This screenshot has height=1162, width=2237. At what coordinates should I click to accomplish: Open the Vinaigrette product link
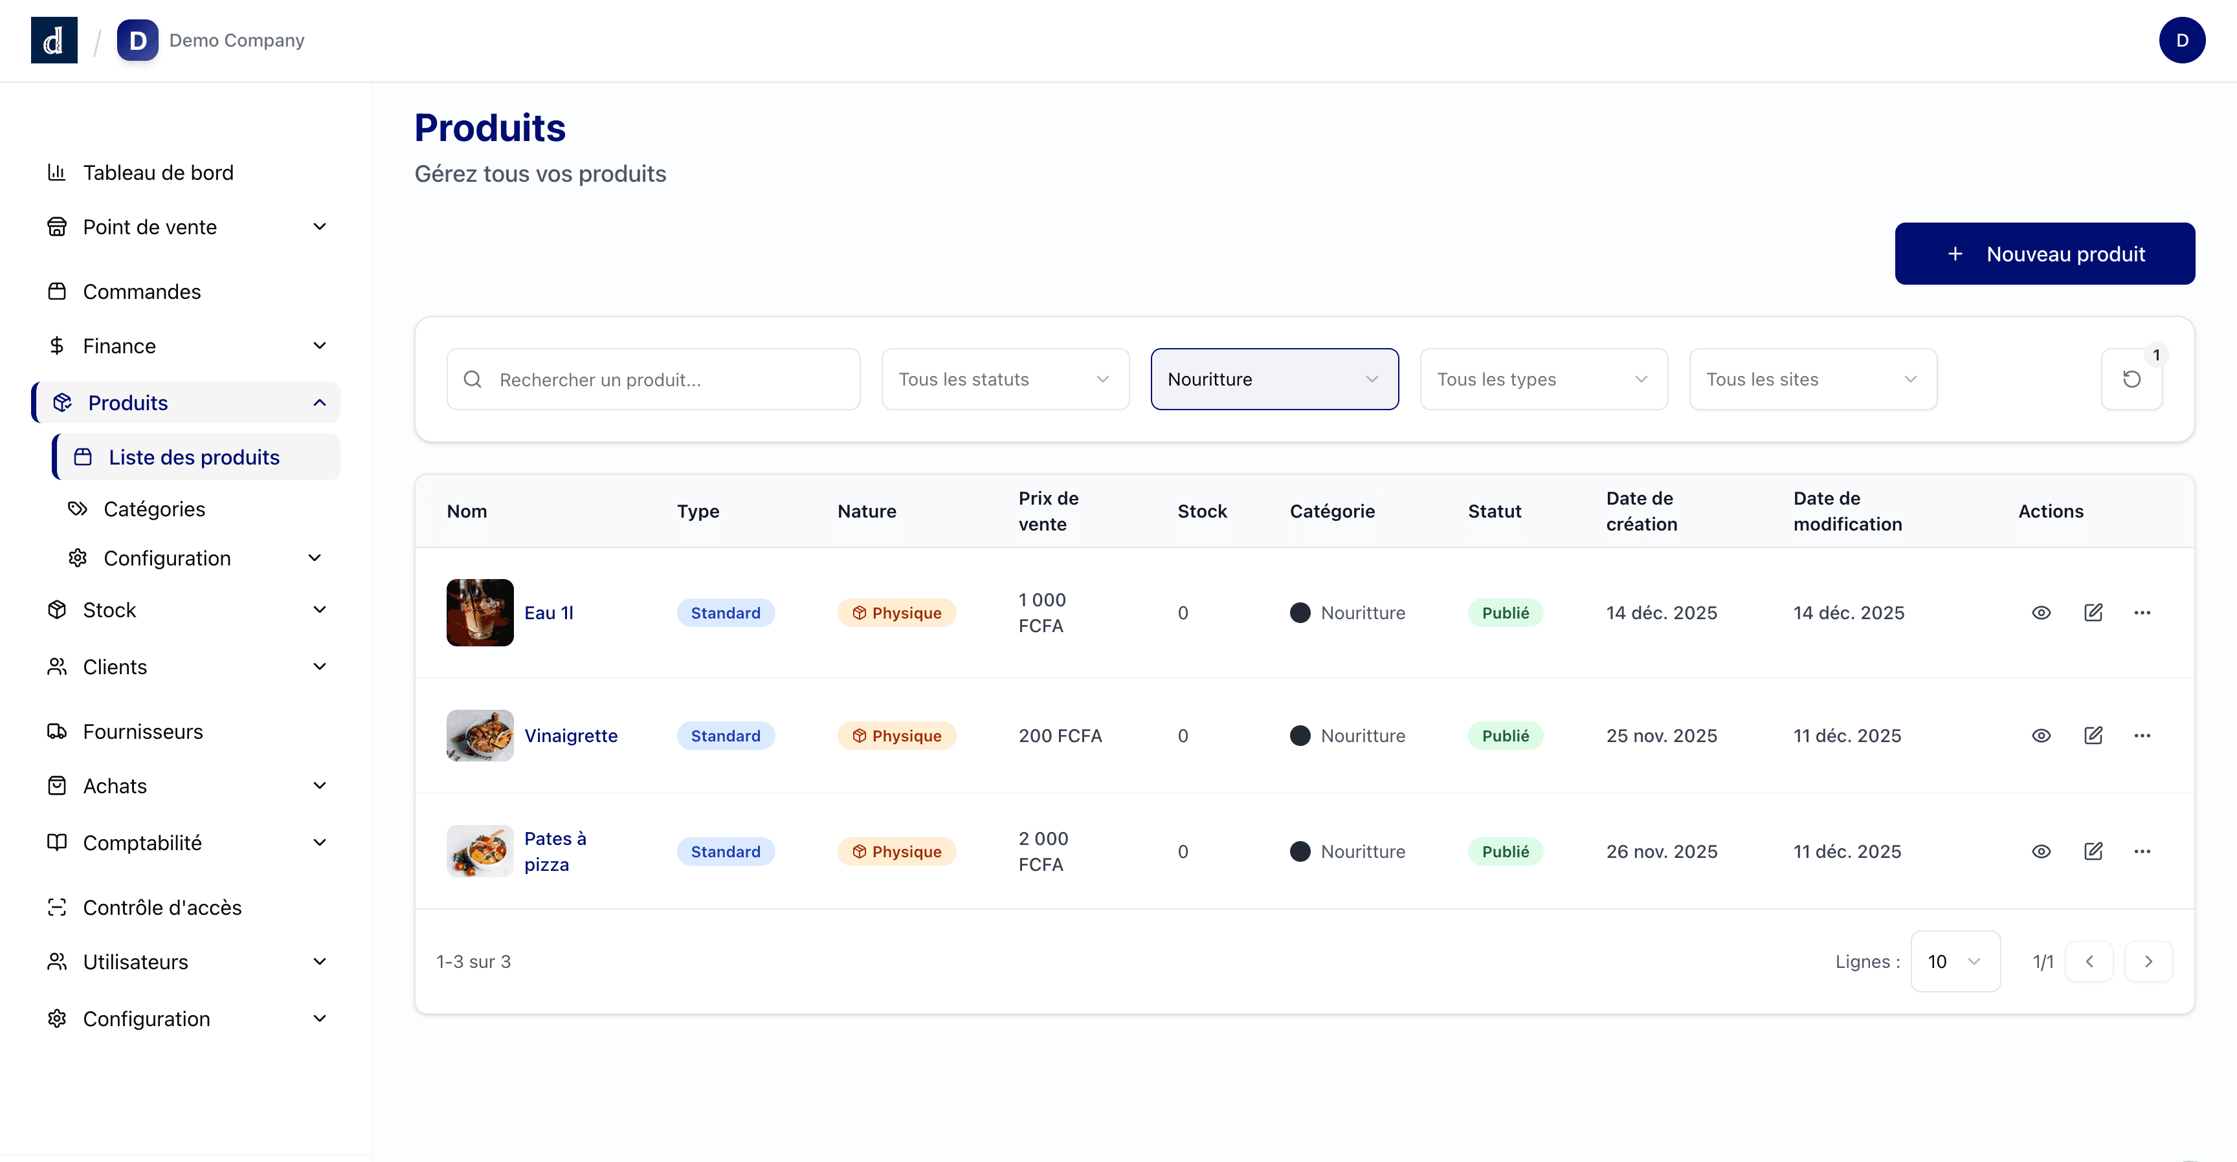click(570, 735)
